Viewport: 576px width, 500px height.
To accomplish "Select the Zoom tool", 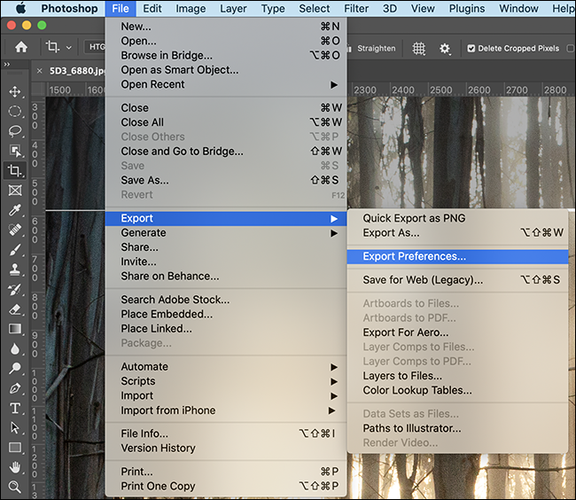I will click(x=15, y=487).
